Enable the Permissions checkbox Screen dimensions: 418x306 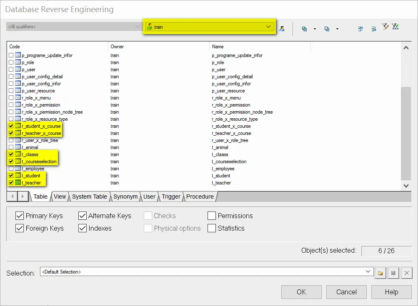212,216
